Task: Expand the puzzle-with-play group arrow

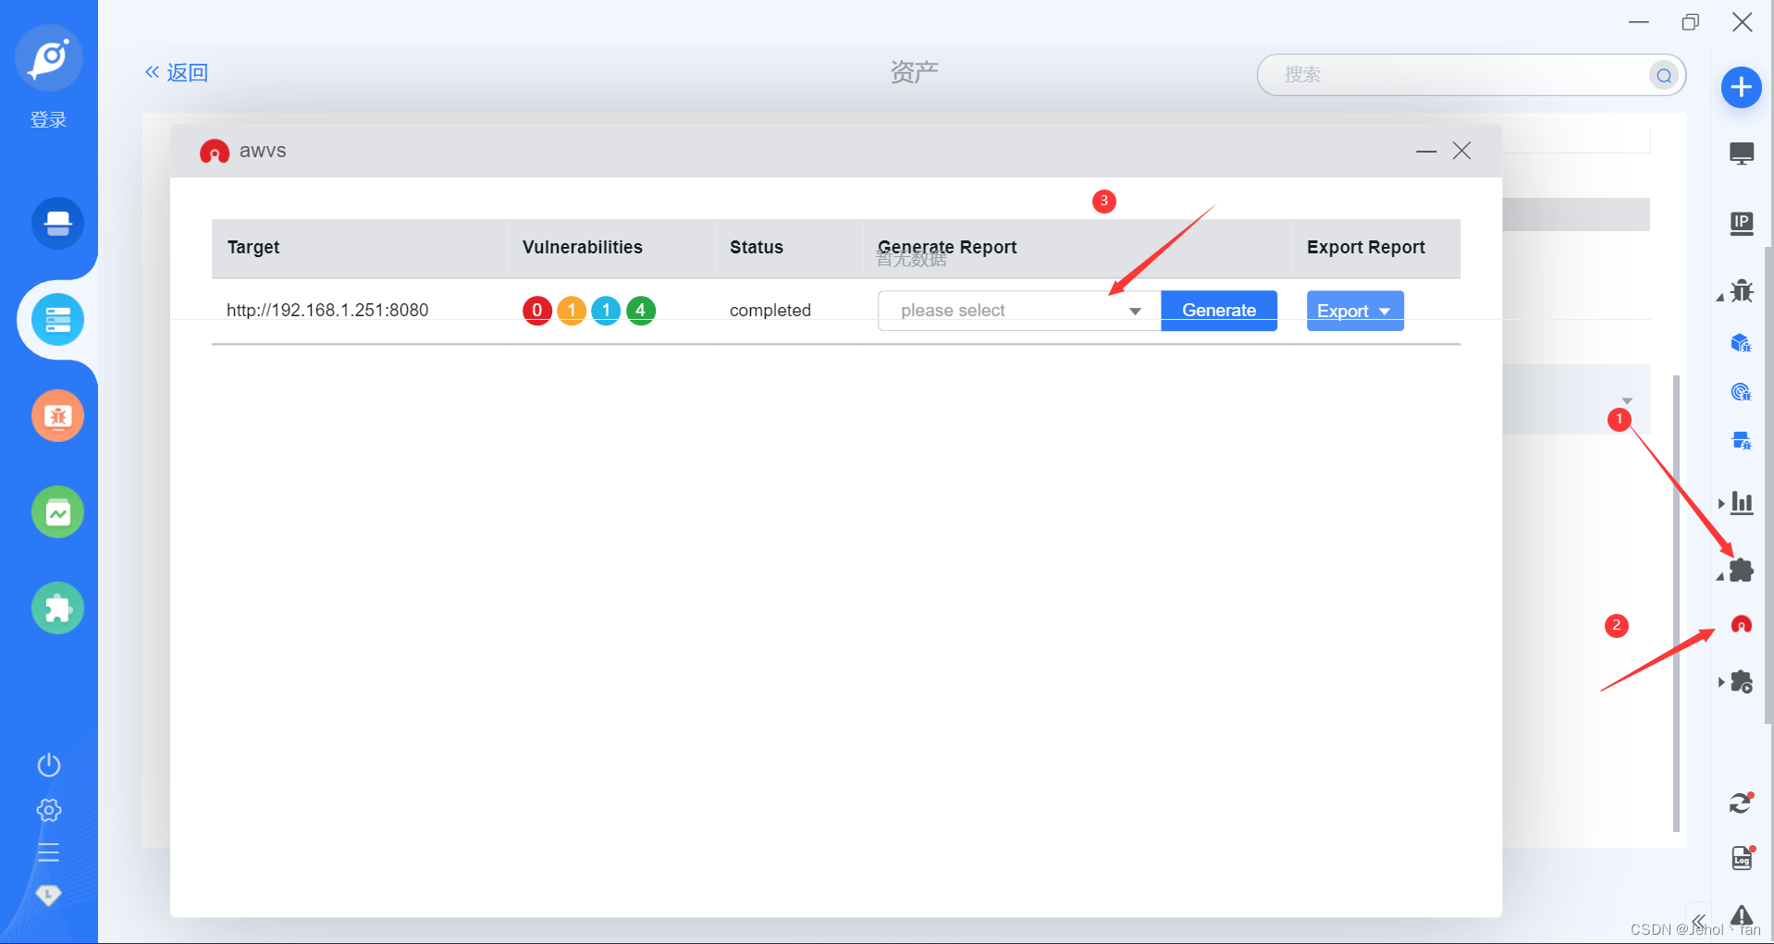Action: [1721, 682]
